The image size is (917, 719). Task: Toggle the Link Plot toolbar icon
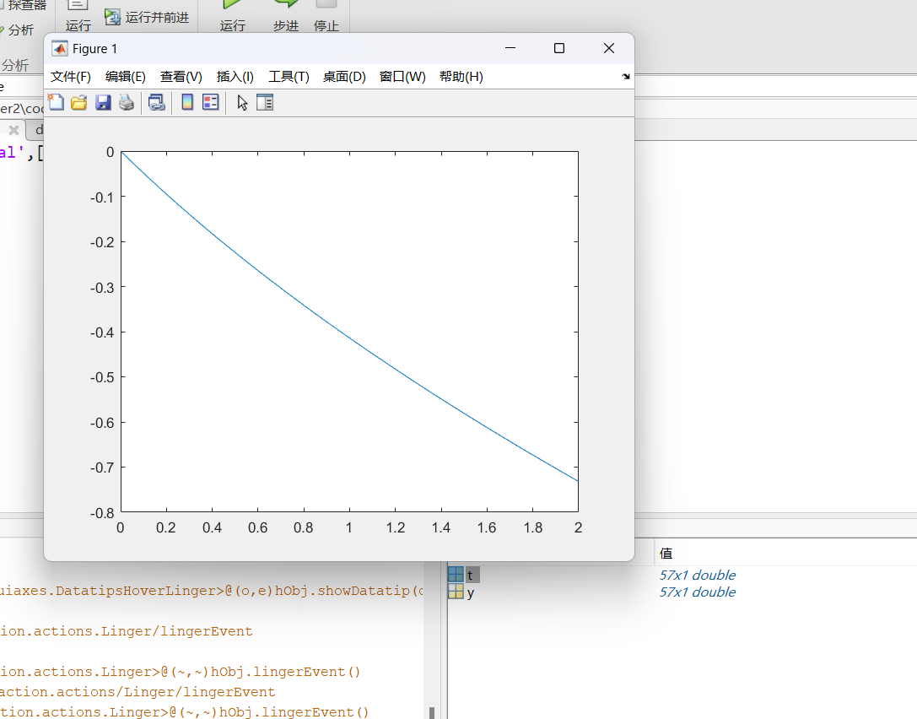[156, 103]
